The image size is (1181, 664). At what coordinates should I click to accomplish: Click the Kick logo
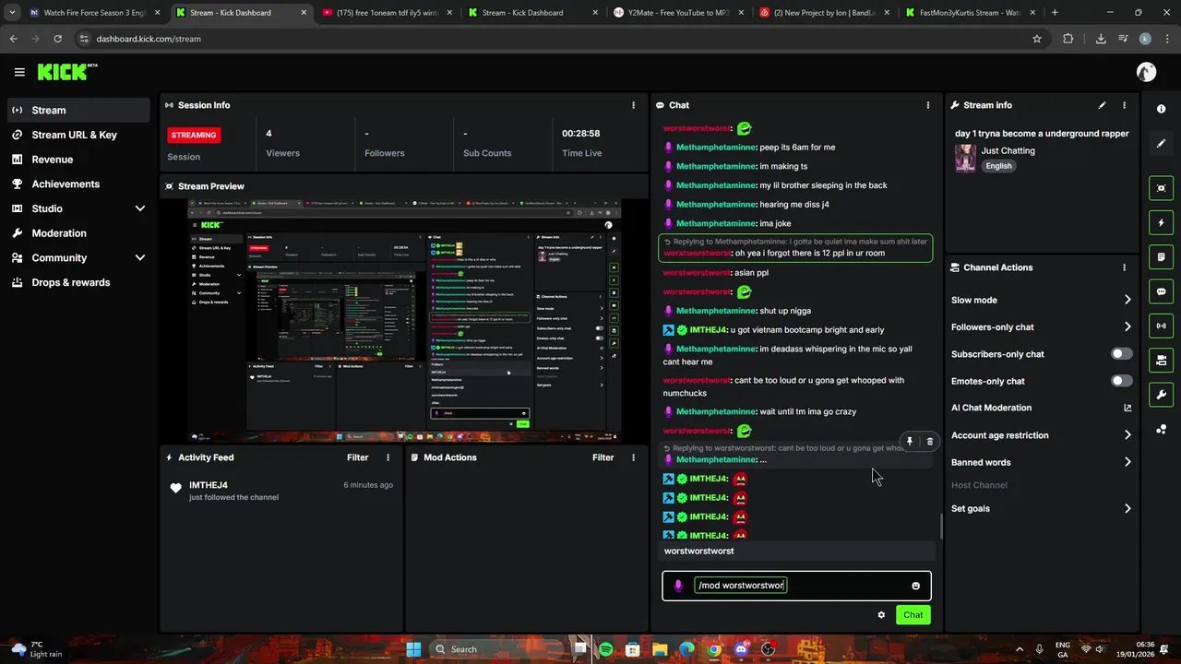click(67, 72)
